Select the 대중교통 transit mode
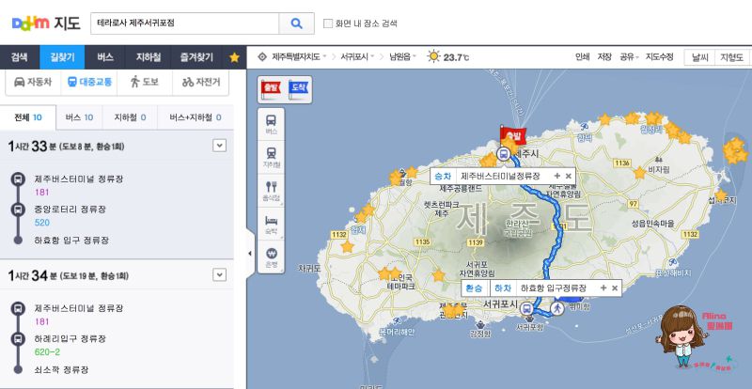Image resolution: width=752 pixels, height=389 pixels. tap(89, 82)
